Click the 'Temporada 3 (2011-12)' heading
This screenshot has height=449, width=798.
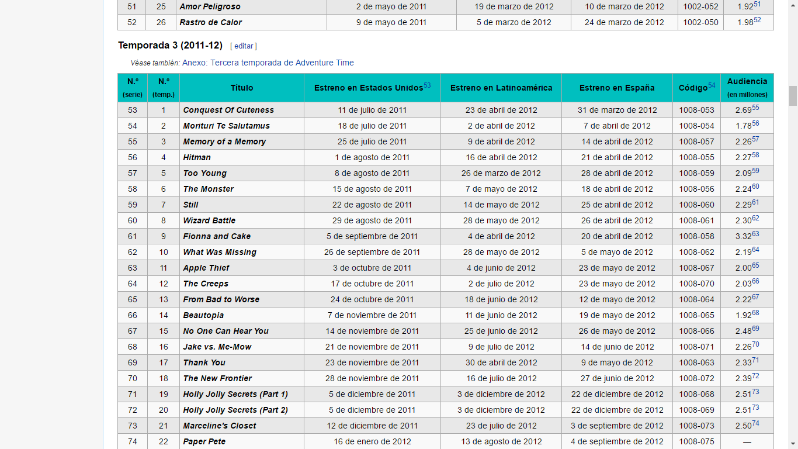pos(170,45)
